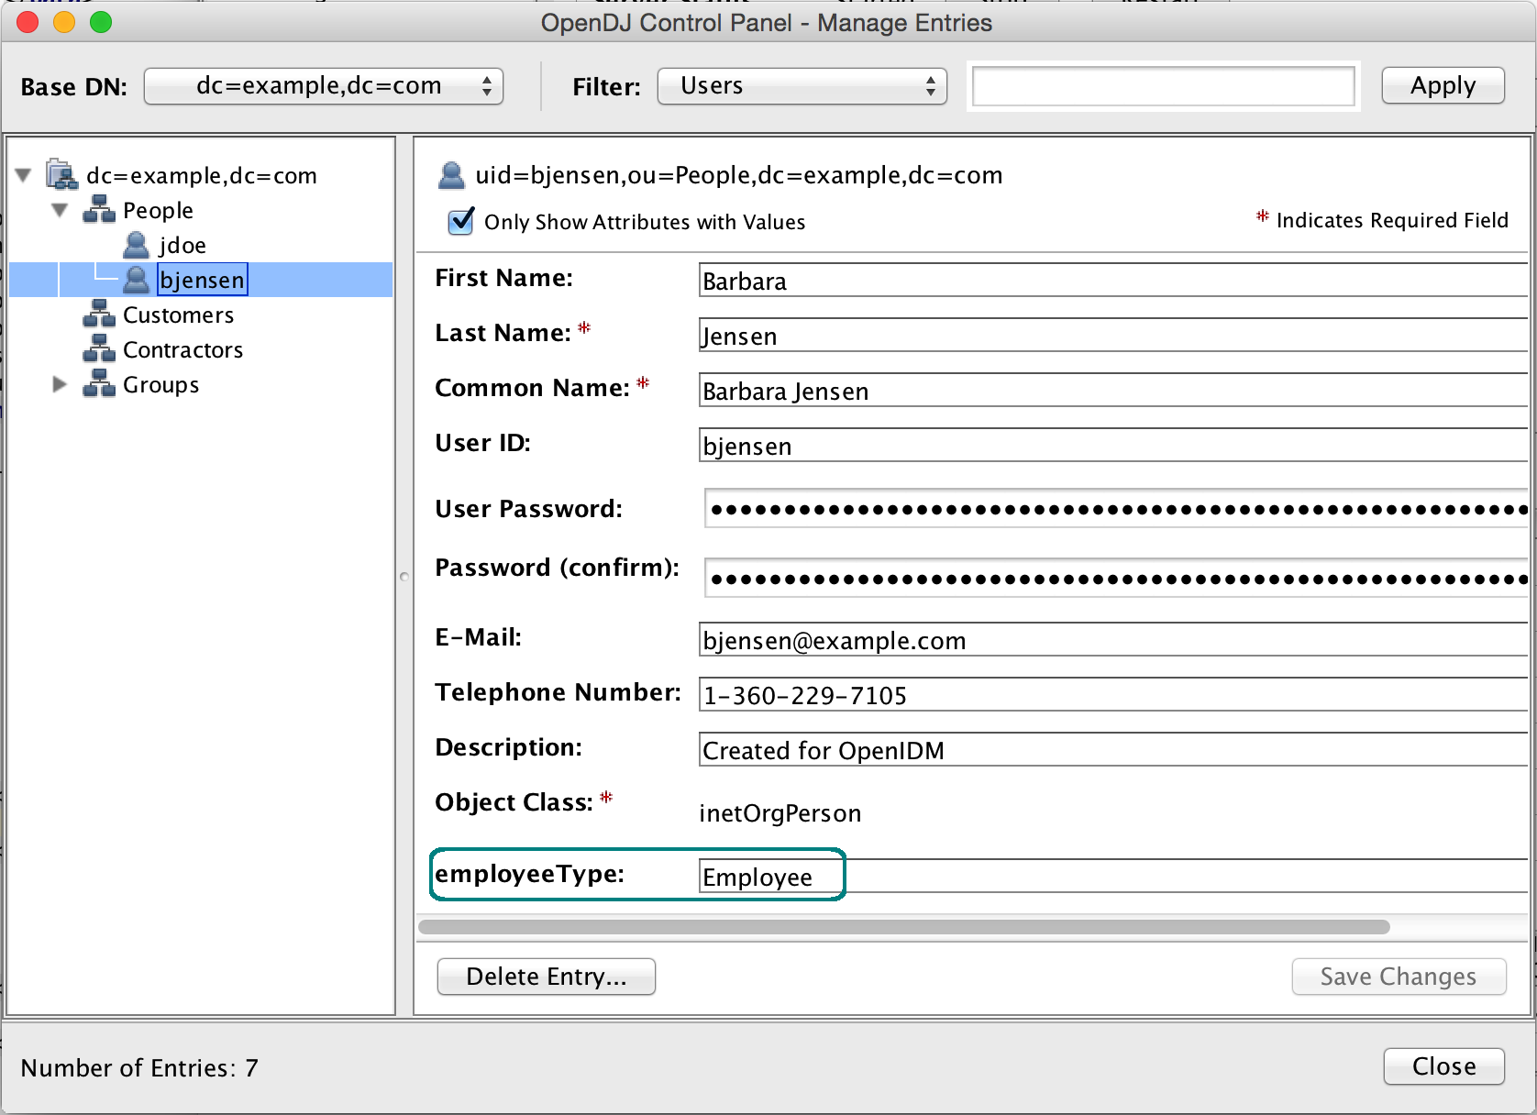Click the Last Name field with Jensen
Viewport: 1537px width, 1115px height.
pos(1113,336)
